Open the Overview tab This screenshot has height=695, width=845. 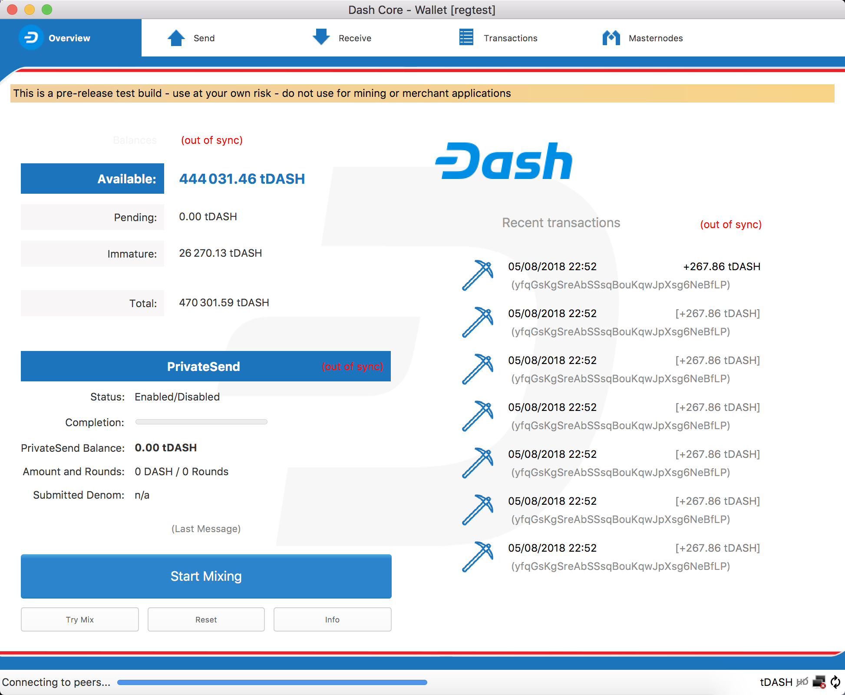[71, 38]
